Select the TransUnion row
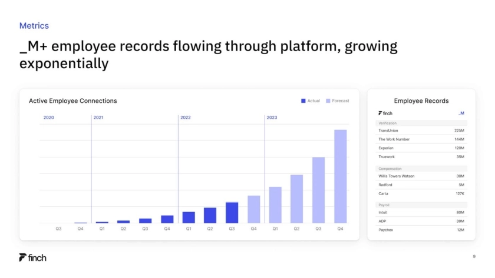Screen dimensions: 495x278 (421, 130)
